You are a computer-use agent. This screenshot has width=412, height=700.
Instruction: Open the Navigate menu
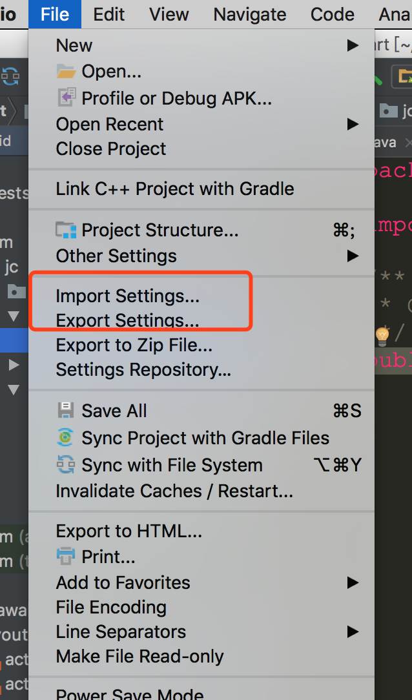point(249,14)
